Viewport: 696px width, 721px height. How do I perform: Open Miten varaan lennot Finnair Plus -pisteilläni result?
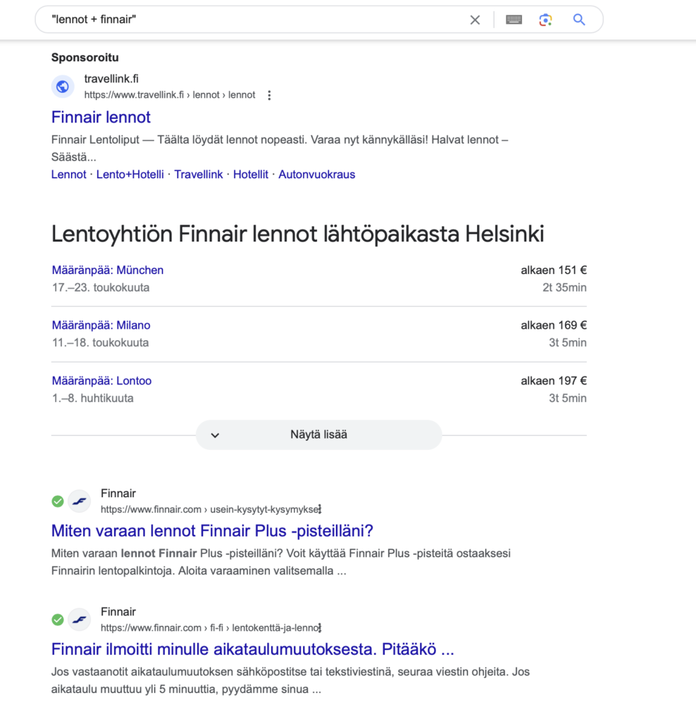(212, 531)
